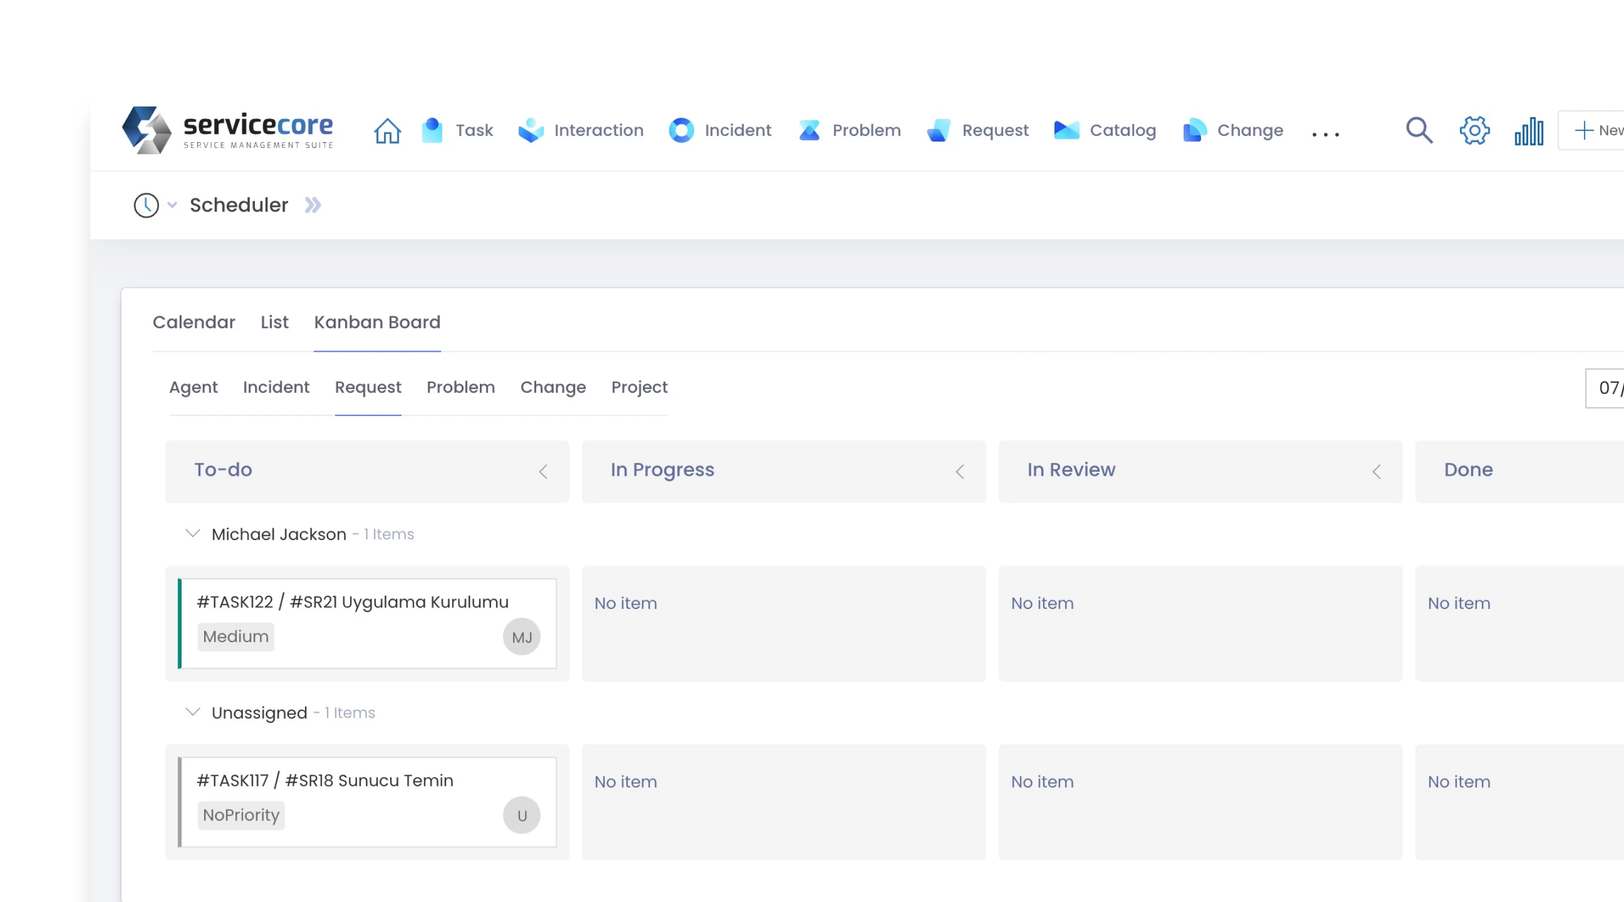Open the Incident menu label

pos(738,130)
